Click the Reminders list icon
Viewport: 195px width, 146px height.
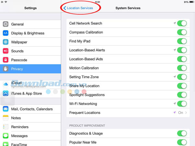click(x=6, y=127)
